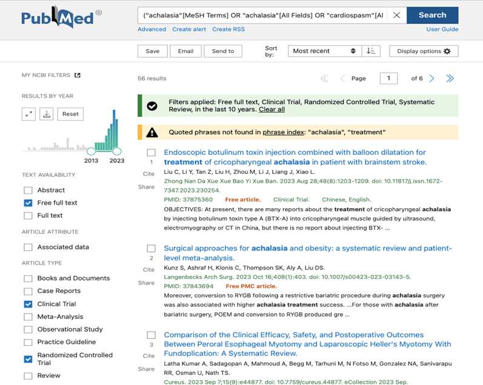Click the page number input field
The width and height of the screenshot is (483, 385).
[388, 78]
